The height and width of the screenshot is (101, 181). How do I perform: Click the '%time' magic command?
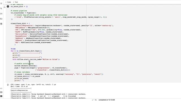click(13, 49)
